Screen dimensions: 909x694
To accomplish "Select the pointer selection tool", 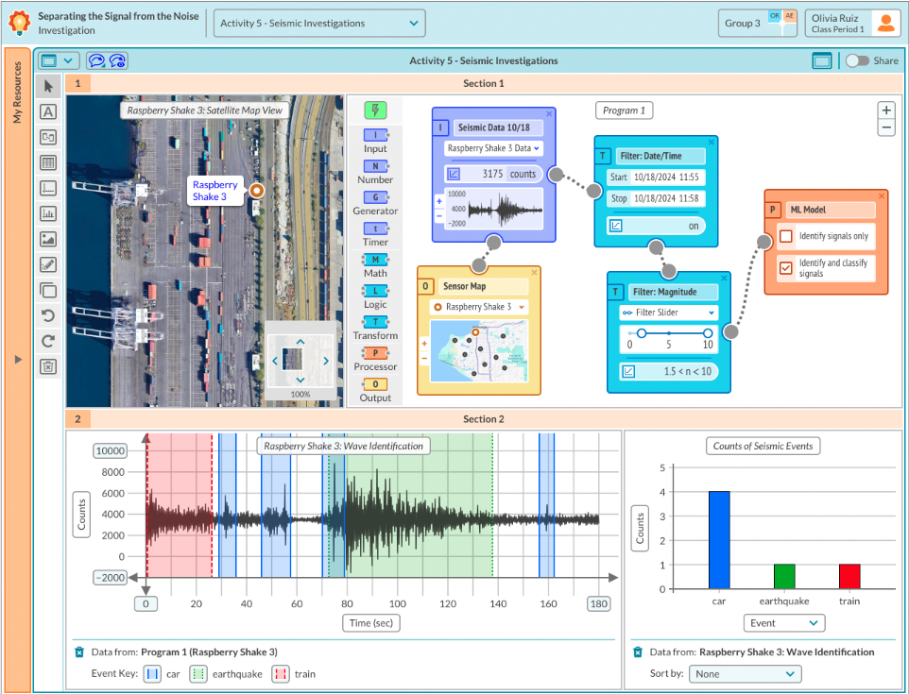I will (x=47, y=87).
